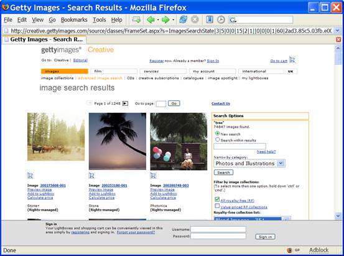Open Forward history dropdown arrow
This screenshot has height=256, width=344.
pyautogui.click(x=173, y=20)
